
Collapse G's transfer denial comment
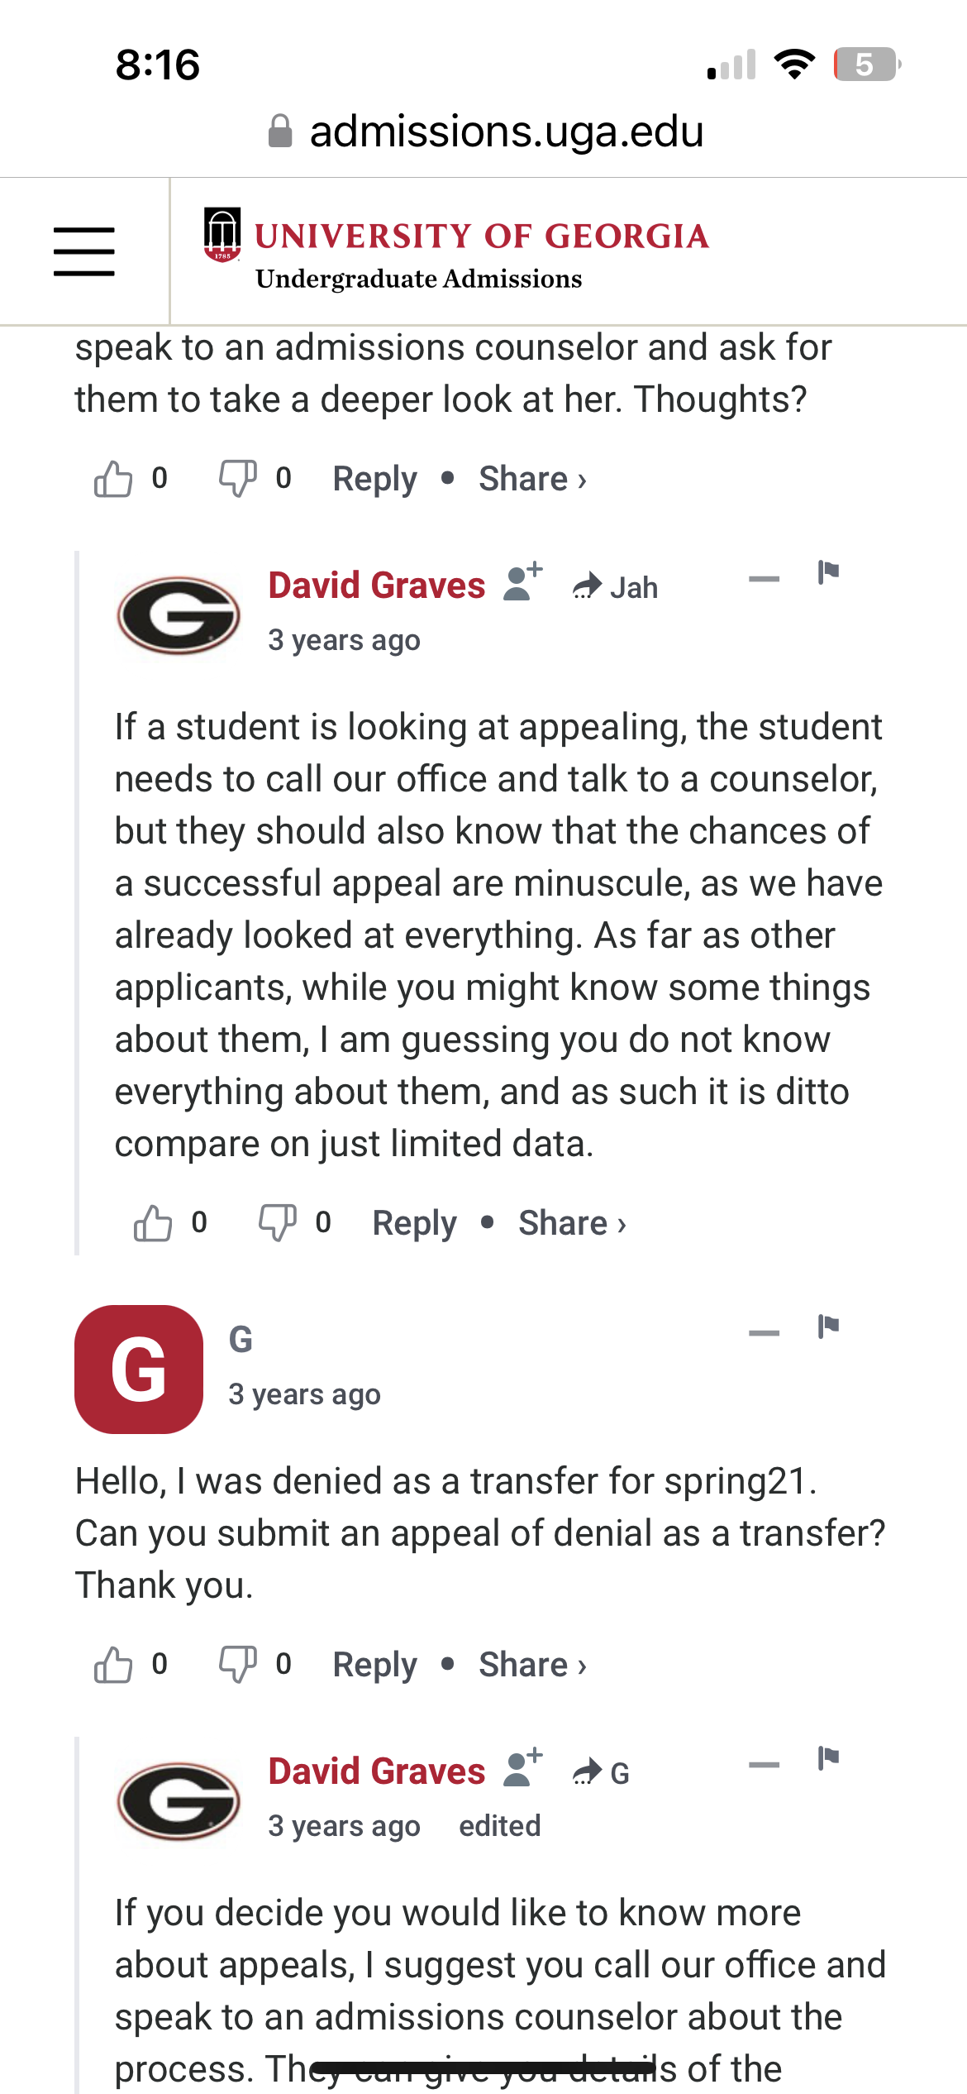(764, 1333)
